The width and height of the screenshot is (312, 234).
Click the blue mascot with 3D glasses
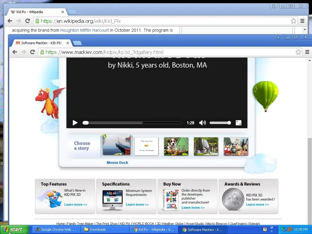pos(53,199)
